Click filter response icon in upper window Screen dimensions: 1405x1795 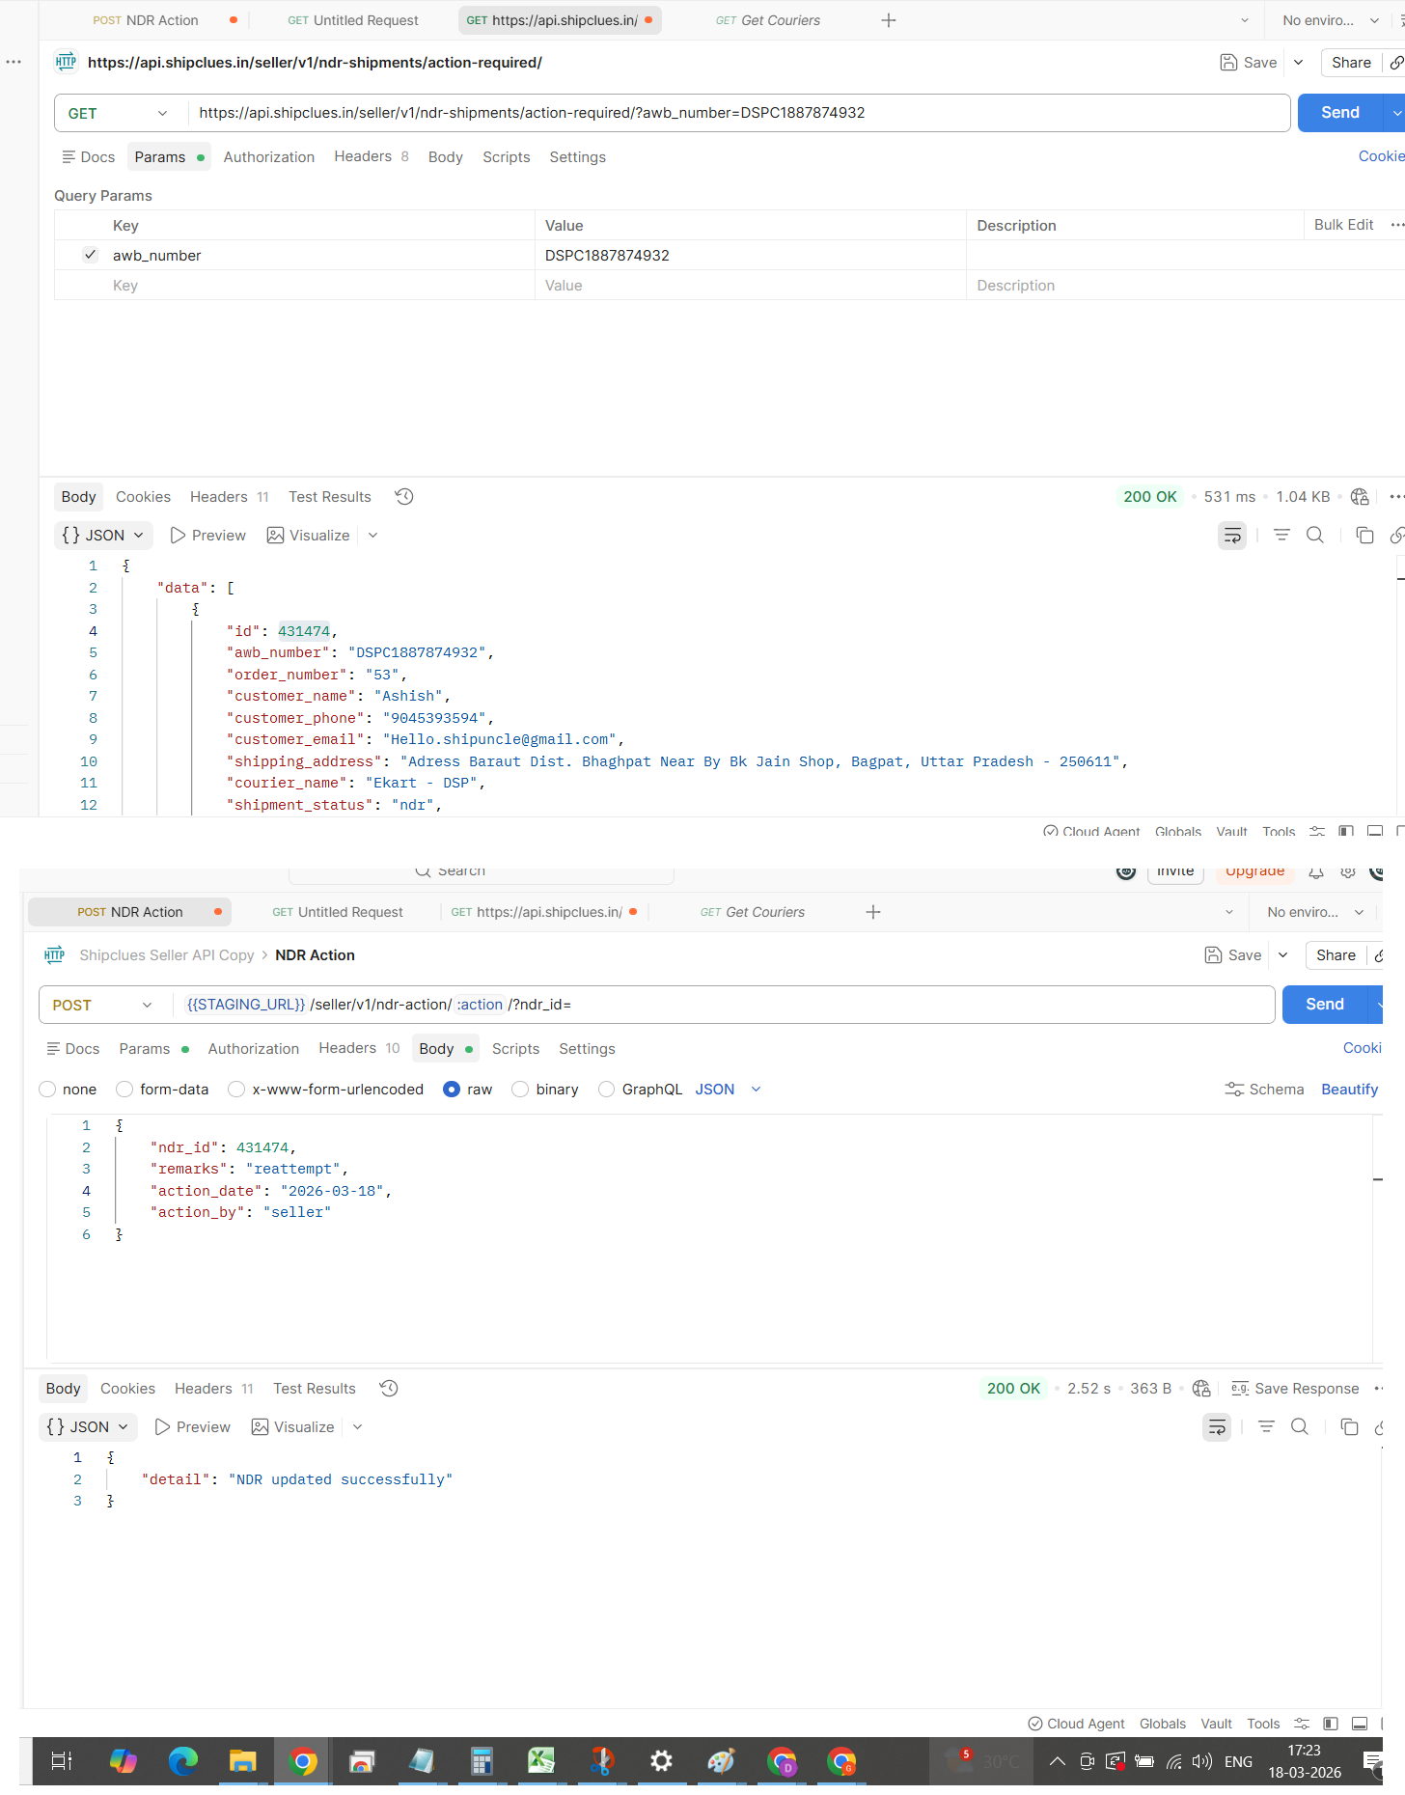pyautogui.click(x=1281, y=535)
